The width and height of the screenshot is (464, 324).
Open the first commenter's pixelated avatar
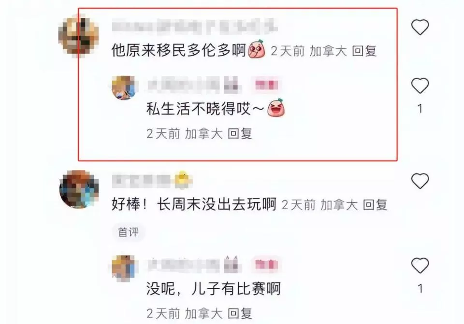pyautogui.click(x=78, y=36)
